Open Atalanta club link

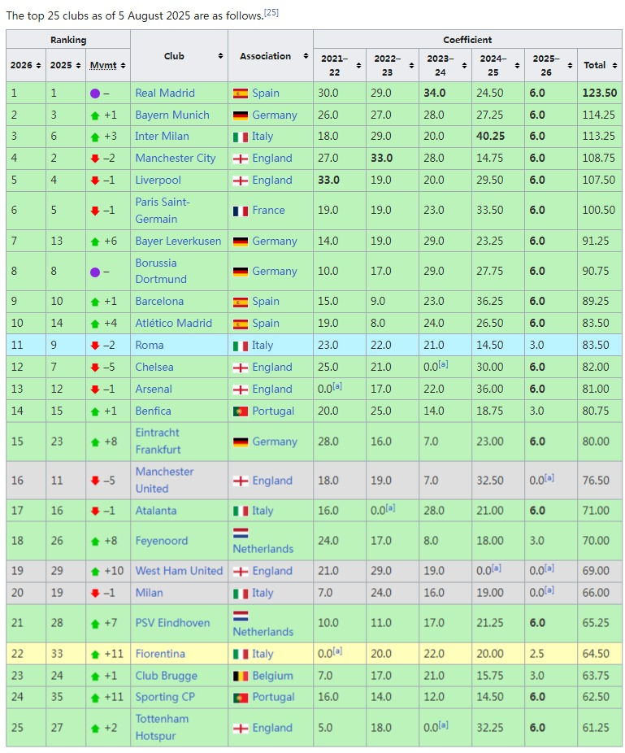pos(156,511)
